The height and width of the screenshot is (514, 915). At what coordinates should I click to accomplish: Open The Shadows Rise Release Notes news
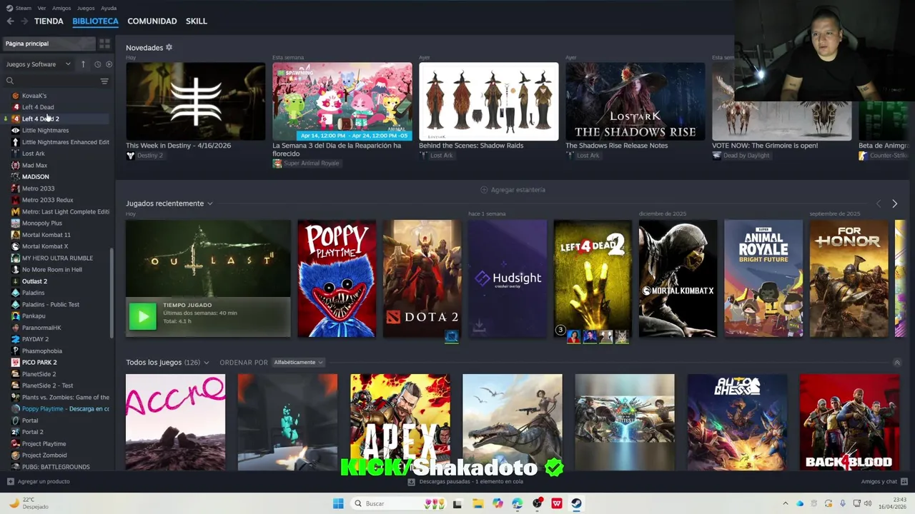coord(635,101)
